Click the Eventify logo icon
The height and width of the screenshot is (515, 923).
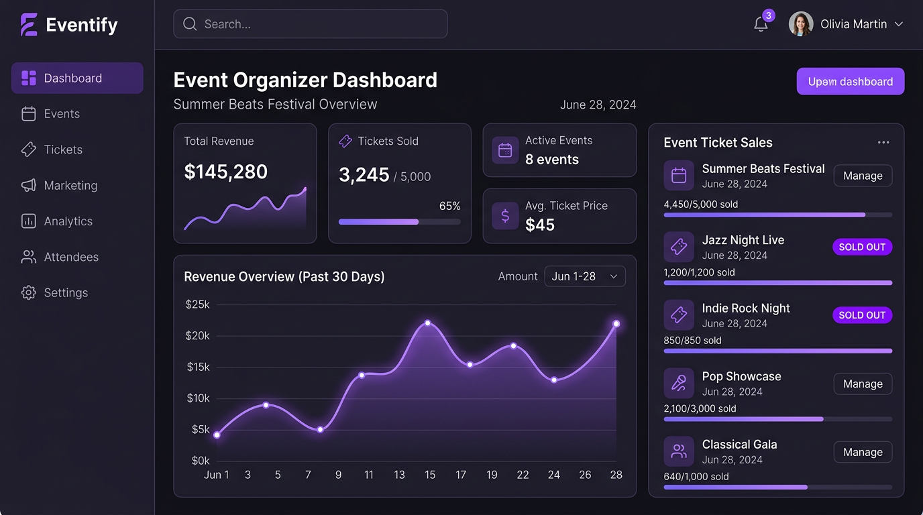coord(29,25)
